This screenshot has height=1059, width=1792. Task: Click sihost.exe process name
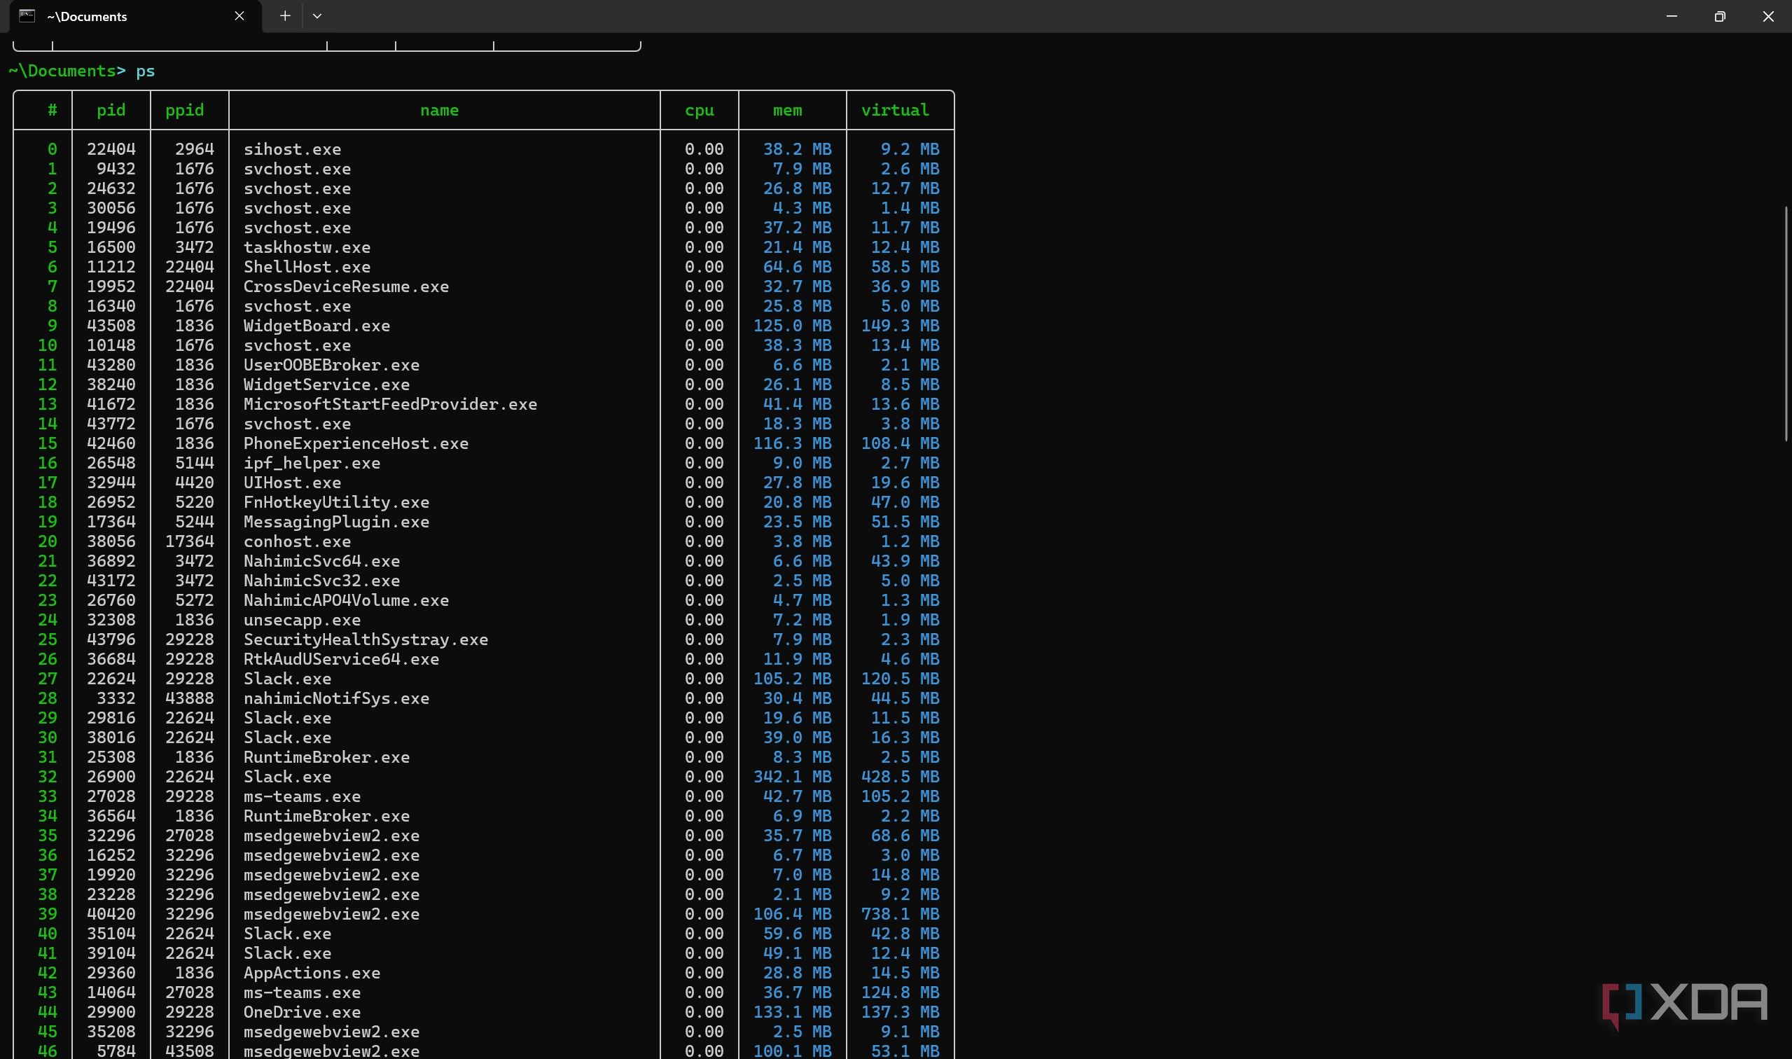pos(293,149)
